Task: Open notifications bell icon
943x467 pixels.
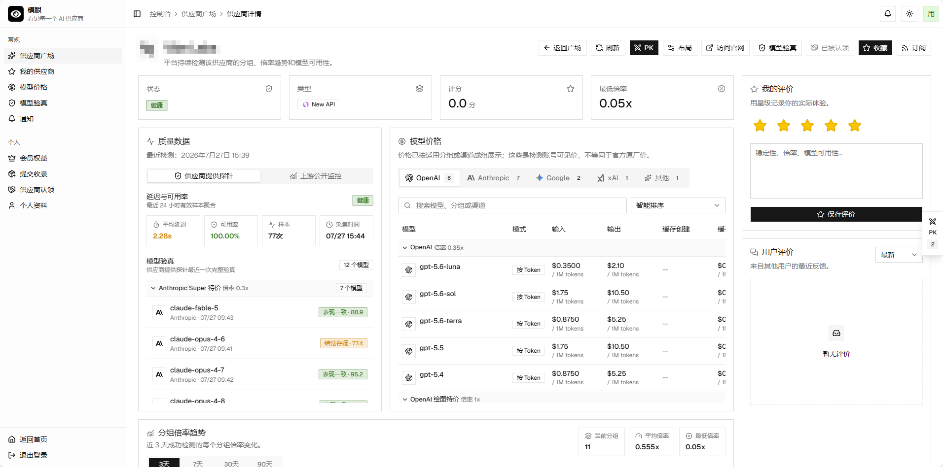Action: [x=888, y=14]
